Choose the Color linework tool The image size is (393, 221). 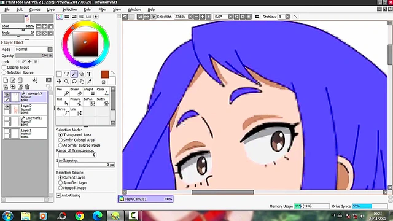coord(103,91)
